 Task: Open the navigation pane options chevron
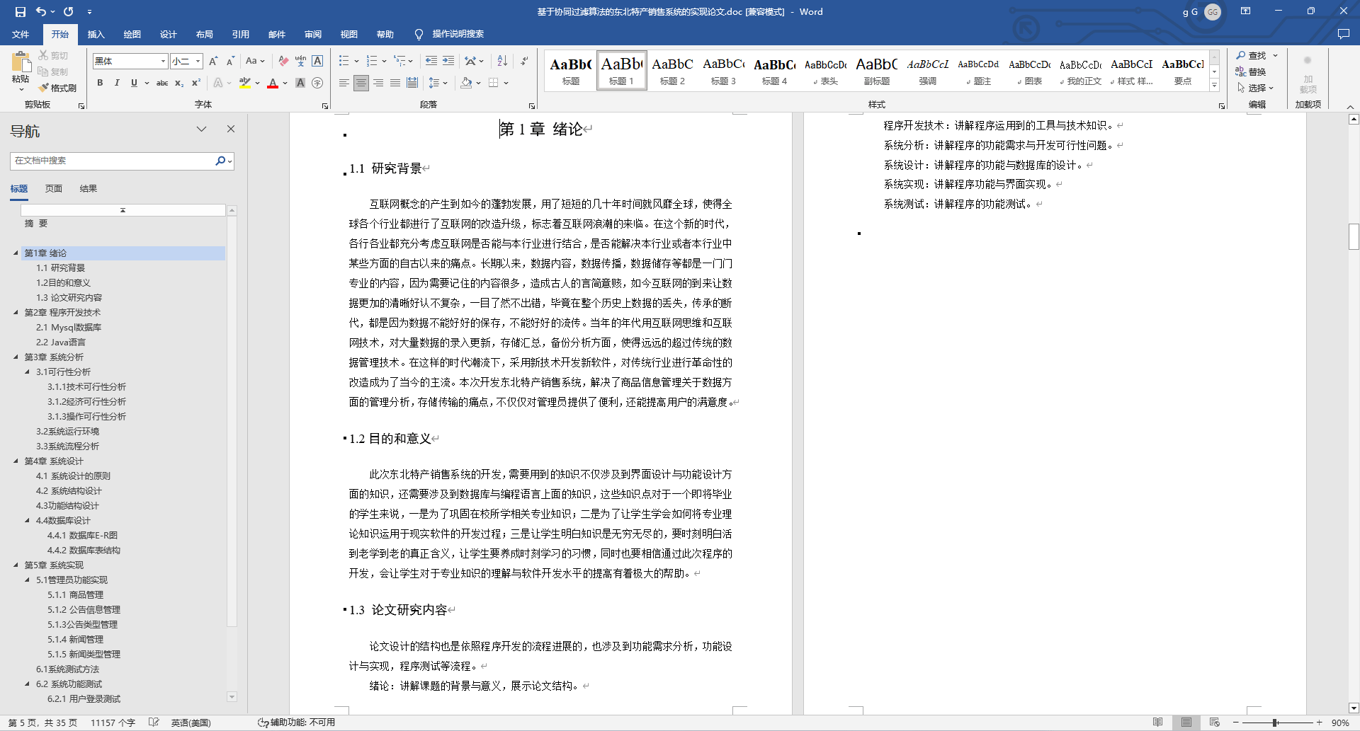point(201,129)
